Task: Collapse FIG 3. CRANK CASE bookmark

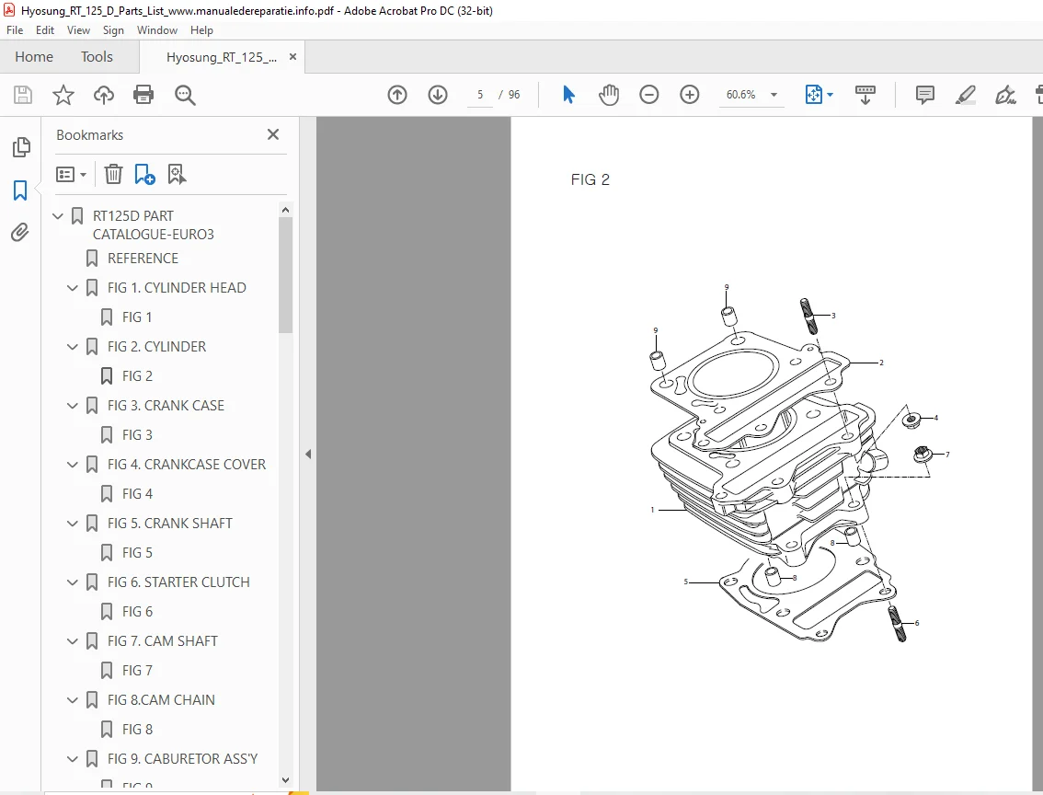Action: 73,405
